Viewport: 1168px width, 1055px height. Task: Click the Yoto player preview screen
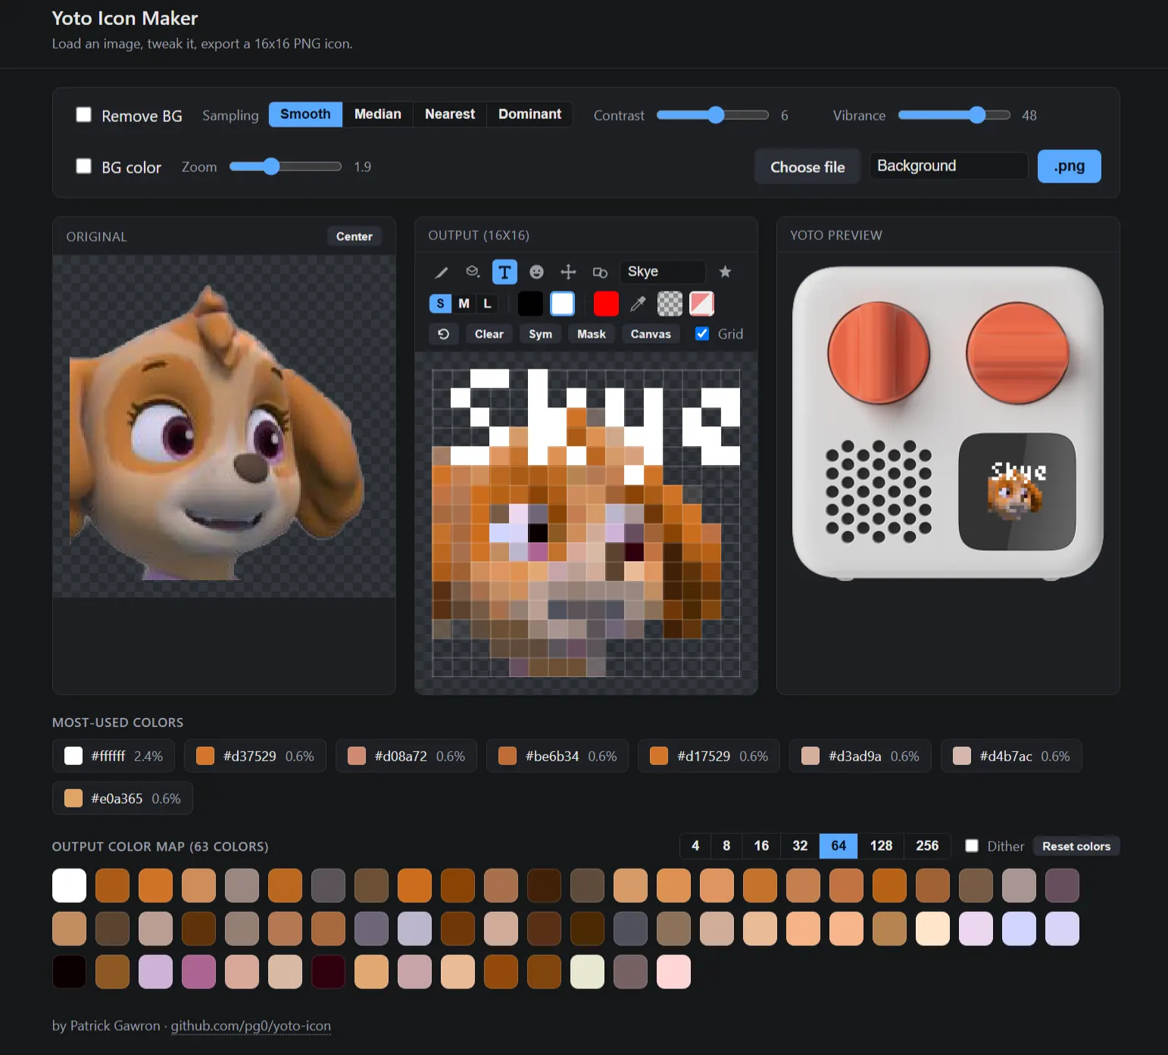pyautogui.click(x=1017, y=492)
